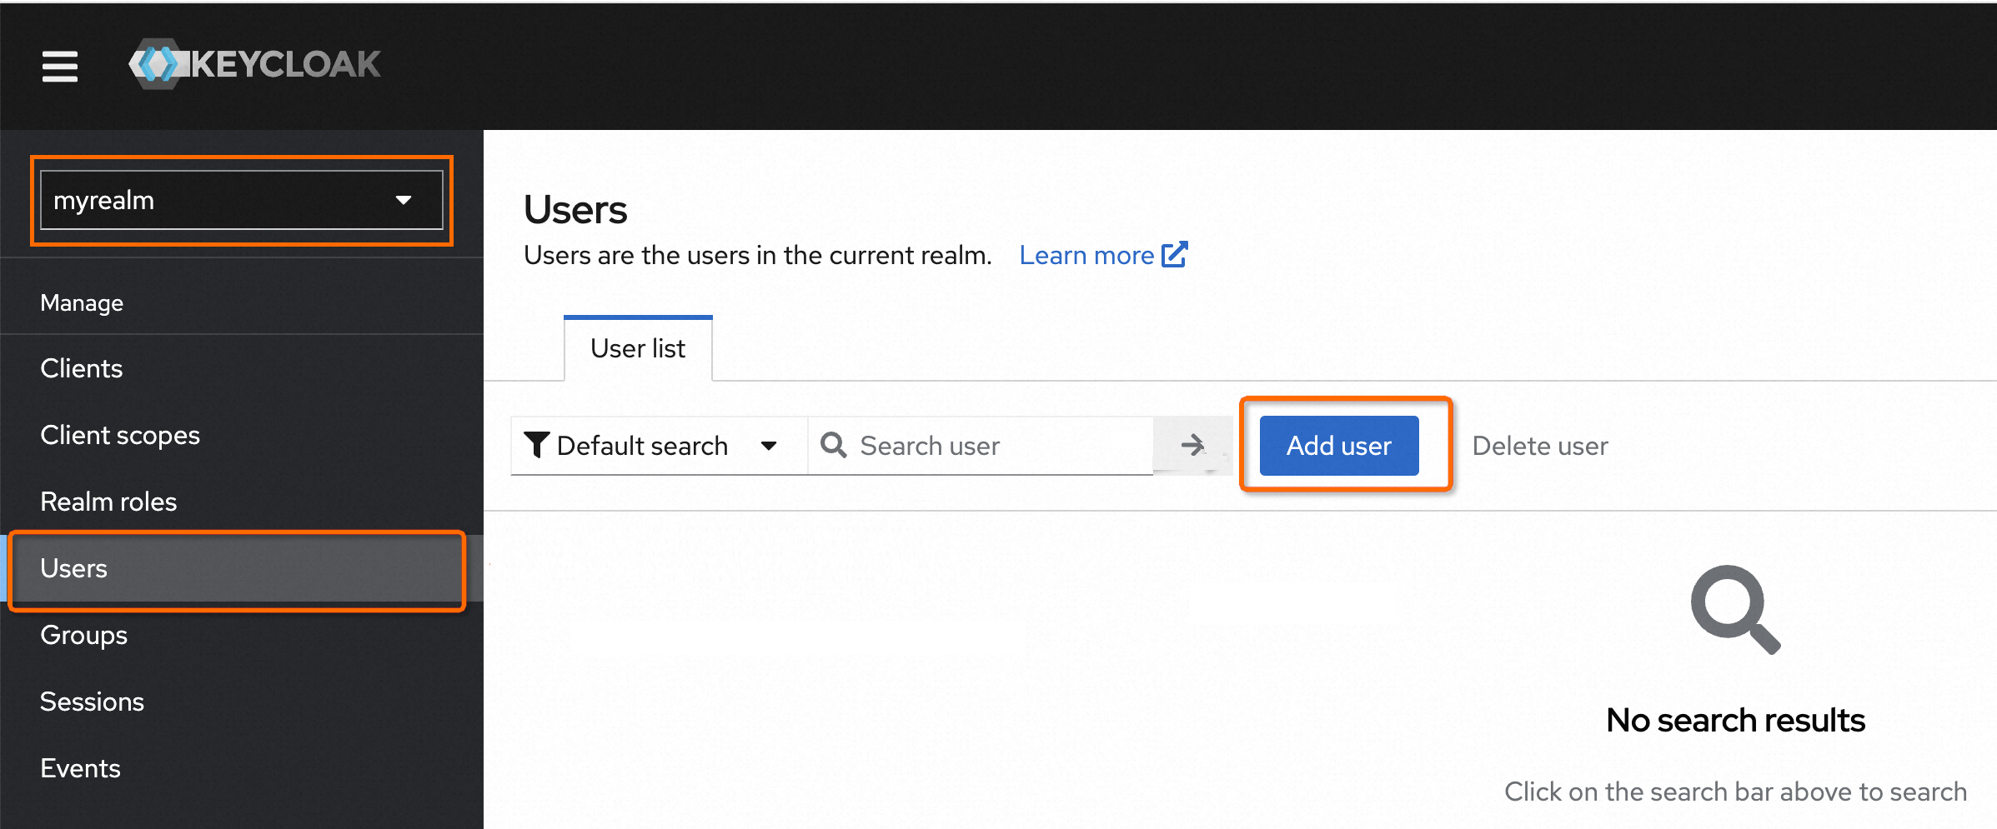
Task: Click the Delete user button
Action: tap(1540, 446)
